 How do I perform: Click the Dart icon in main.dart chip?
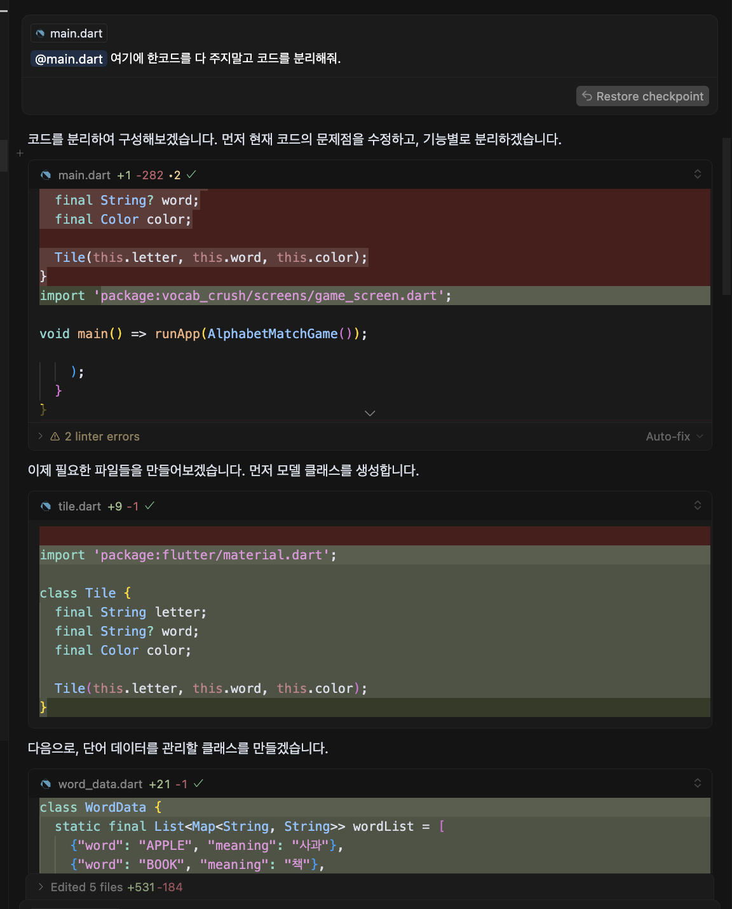pos(41,34)
